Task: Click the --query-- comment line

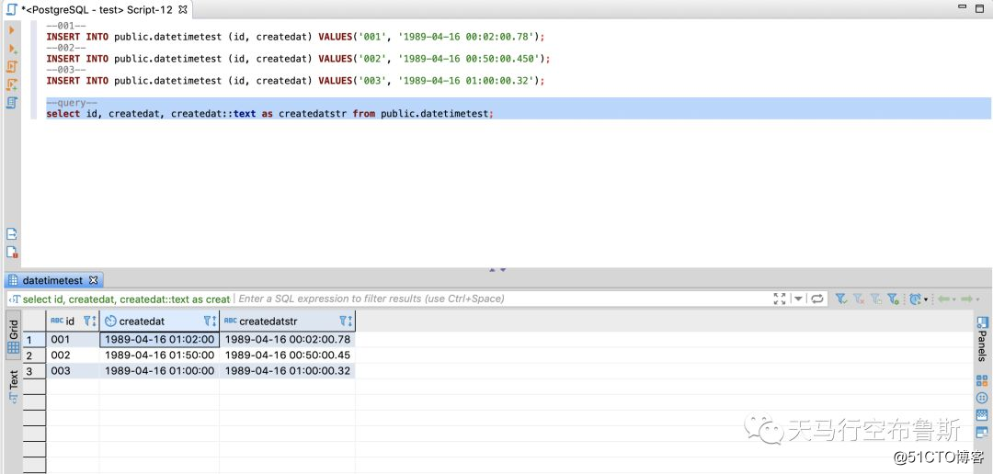Action: tap(72, 103)
